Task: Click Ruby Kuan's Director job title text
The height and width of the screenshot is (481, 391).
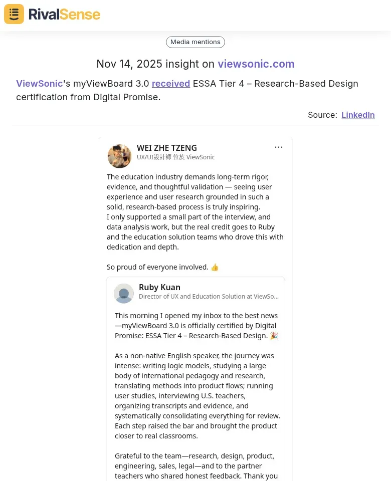Action: 209,296
